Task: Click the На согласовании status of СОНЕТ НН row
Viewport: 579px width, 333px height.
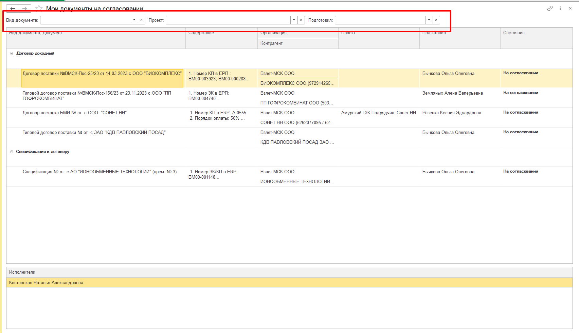Action: [x=521, y=112]
